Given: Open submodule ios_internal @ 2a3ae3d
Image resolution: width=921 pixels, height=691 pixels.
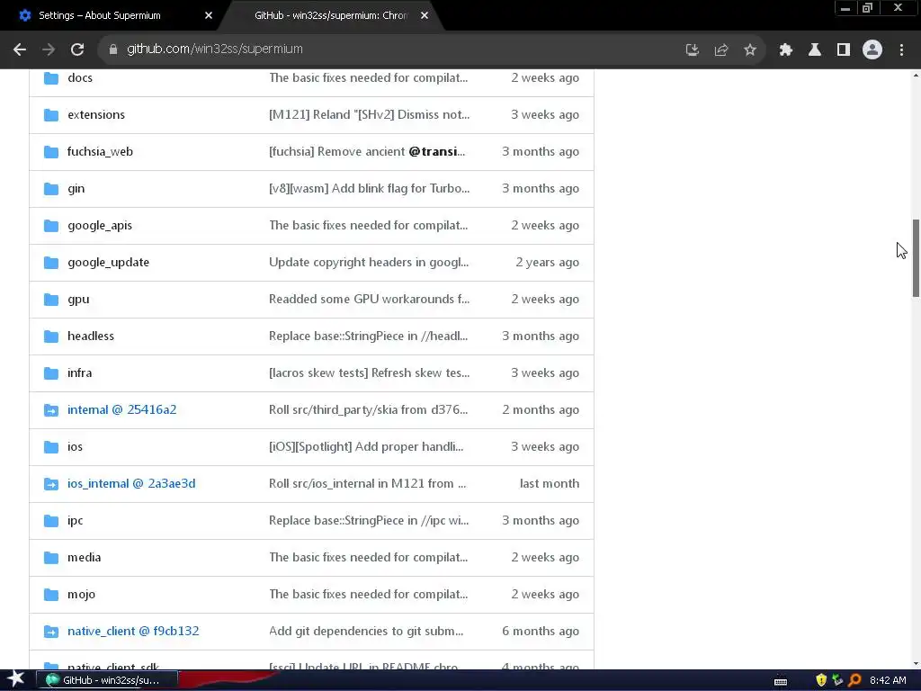Looking at the screenshot, I should click(131, 483).
